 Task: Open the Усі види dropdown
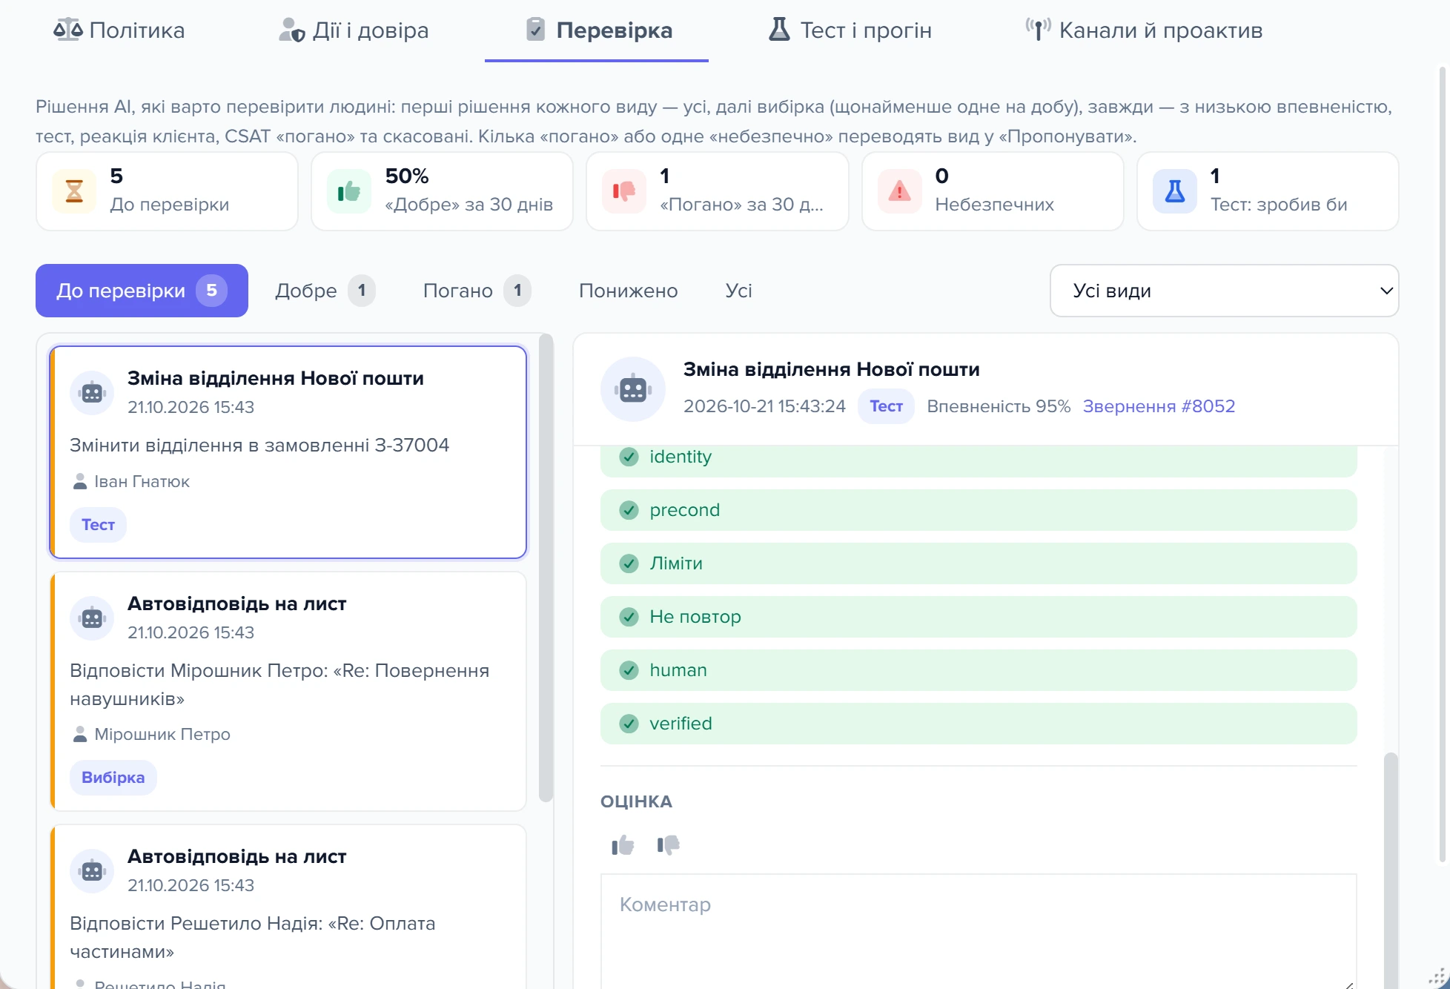click(1224, 291)
